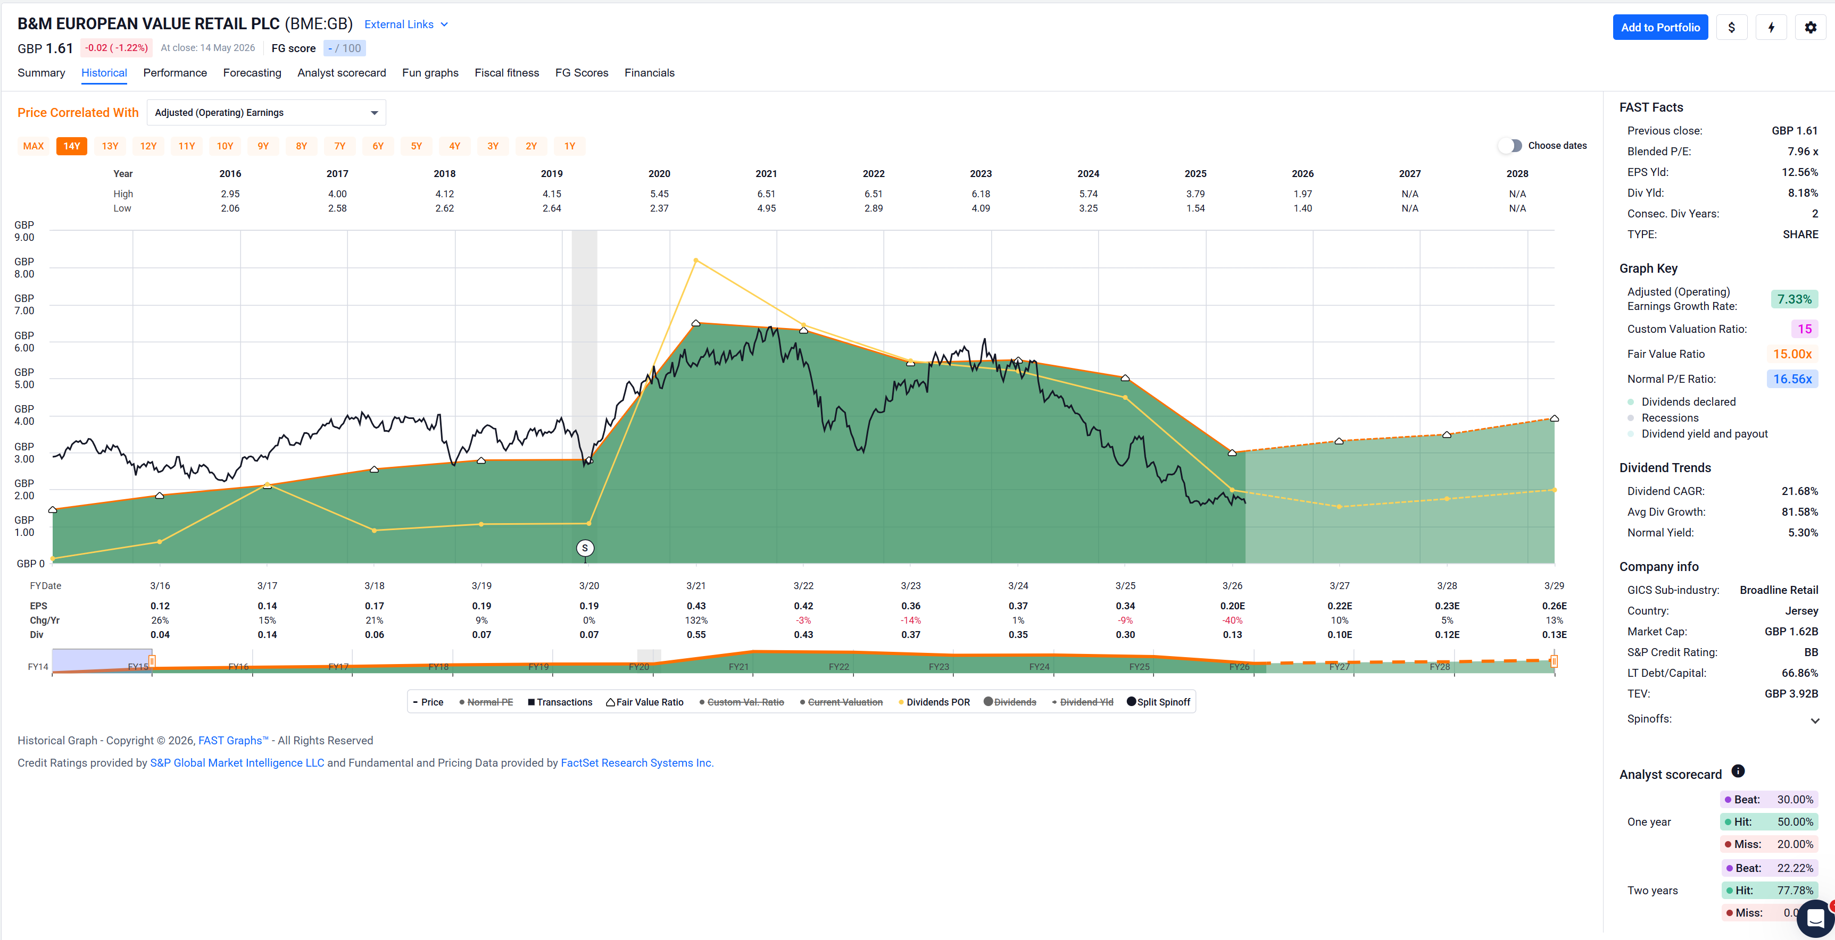Open the chat support bubble icon
Viewport: 1835px width, 940px height.
pyautogui.click(x=1815, y=919)
